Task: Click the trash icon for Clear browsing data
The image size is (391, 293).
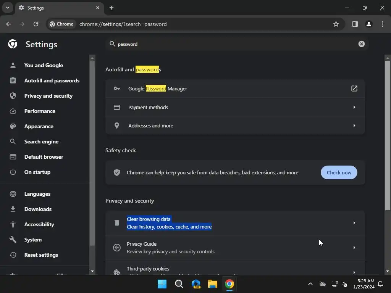Action: 117,223
